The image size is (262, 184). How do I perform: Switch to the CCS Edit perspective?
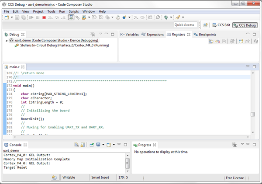[x=221, y=25]
